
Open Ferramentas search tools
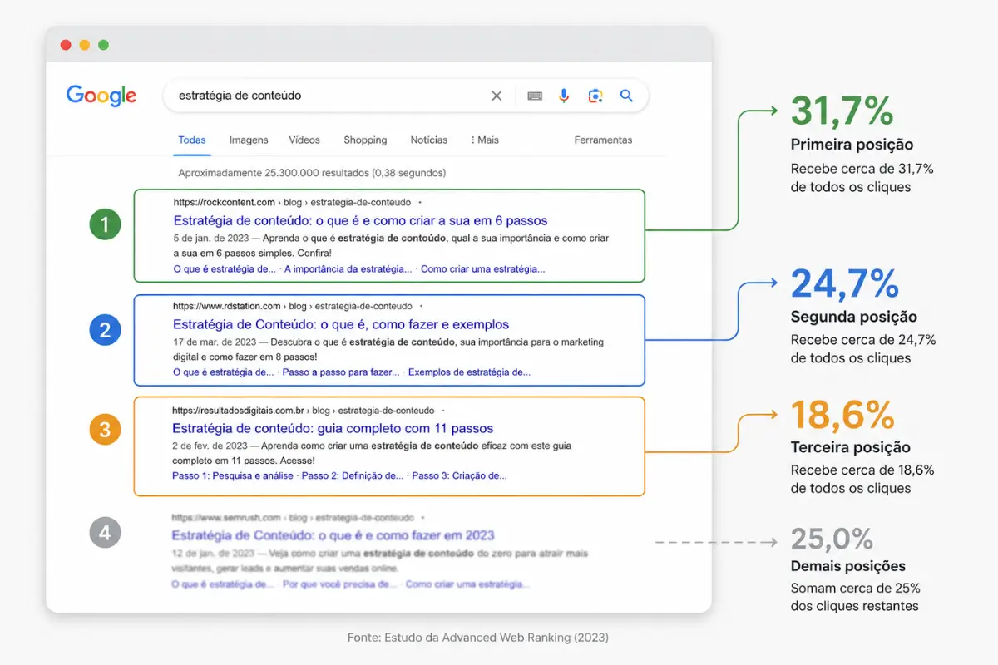pos(603,140)
